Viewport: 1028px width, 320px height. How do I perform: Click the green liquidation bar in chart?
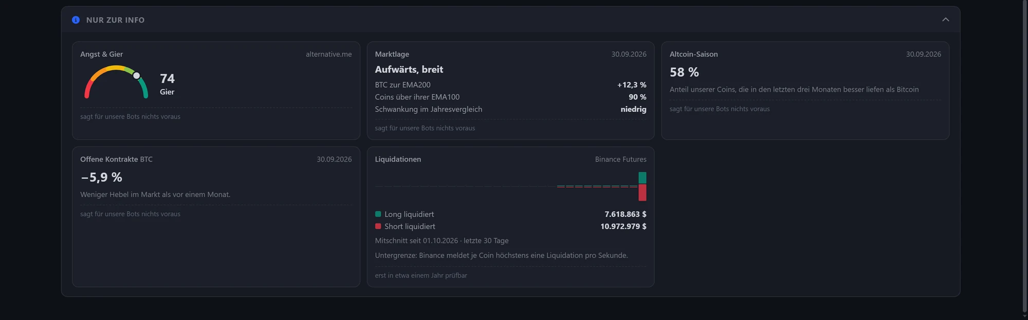coord(642,178)
